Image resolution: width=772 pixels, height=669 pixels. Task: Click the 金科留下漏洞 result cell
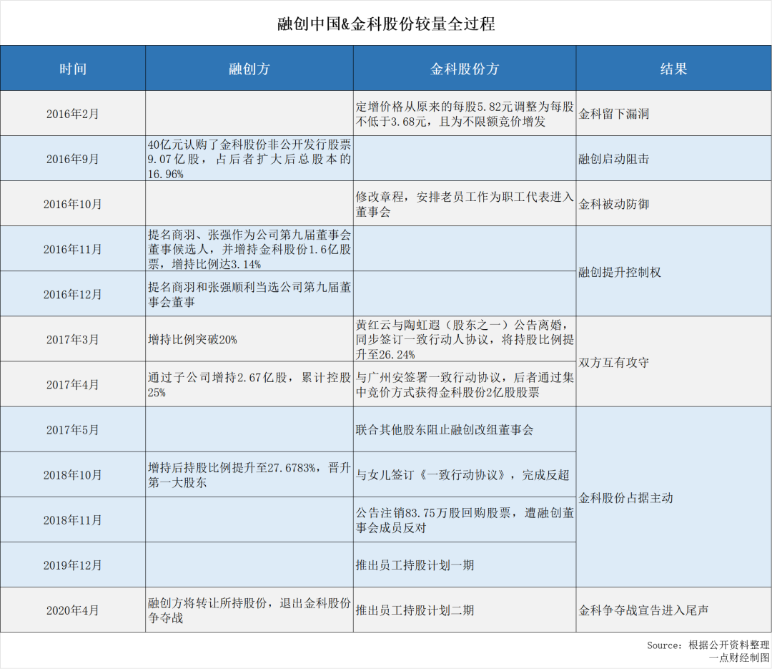click(614, 114)
